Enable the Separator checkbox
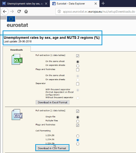Screen dimensions: 136x153 (78, 84)
